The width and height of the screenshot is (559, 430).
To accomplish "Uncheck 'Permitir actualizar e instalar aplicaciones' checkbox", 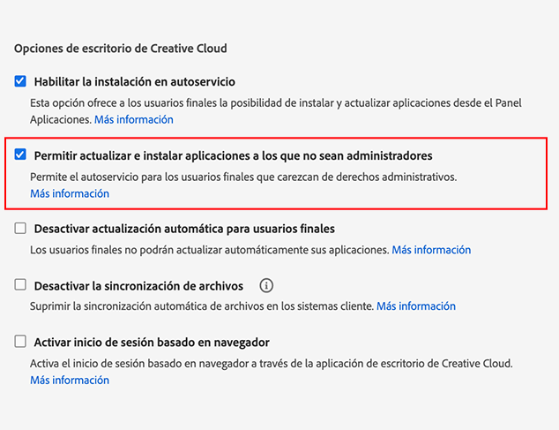I will (20, 155).
